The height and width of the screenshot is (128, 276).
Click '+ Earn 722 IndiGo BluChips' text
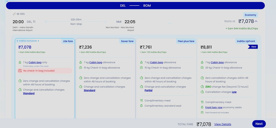153,52
